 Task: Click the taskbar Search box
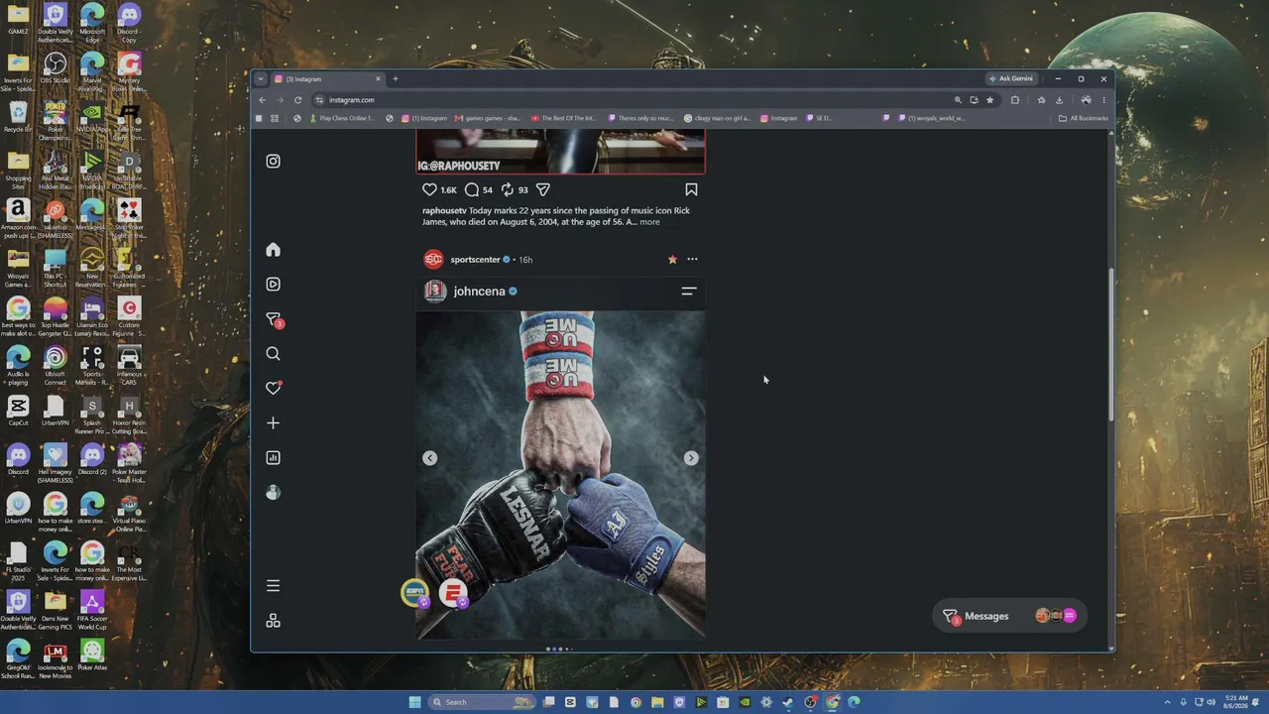pyautogui.click(x=481, y=702)
